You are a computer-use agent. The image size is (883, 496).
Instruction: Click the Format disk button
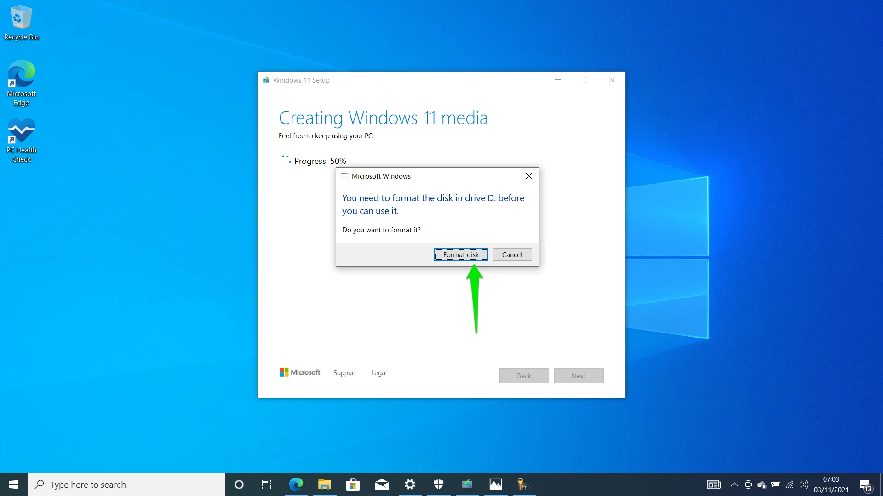[x=461, y=254]
